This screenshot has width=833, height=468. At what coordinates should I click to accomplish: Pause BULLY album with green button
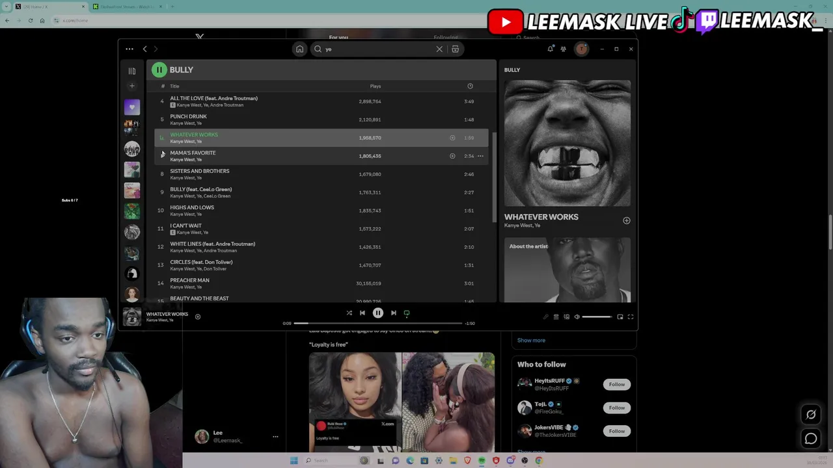pyautogui.click(x=159, y=70)
